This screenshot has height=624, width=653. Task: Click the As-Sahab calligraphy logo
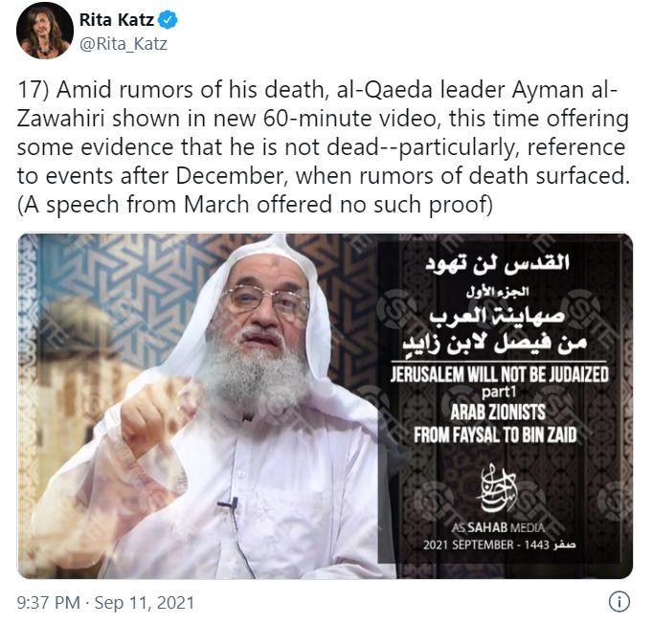coord(498,490)
